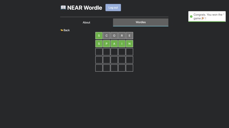This screenshot has width=229, height=128.
Task: Select the gray C tile in first row
Action: [x=107, y=36]
